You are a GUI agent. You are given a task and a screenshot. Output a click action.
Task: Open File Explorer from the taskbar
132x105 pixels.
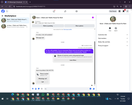click(58, 99)
